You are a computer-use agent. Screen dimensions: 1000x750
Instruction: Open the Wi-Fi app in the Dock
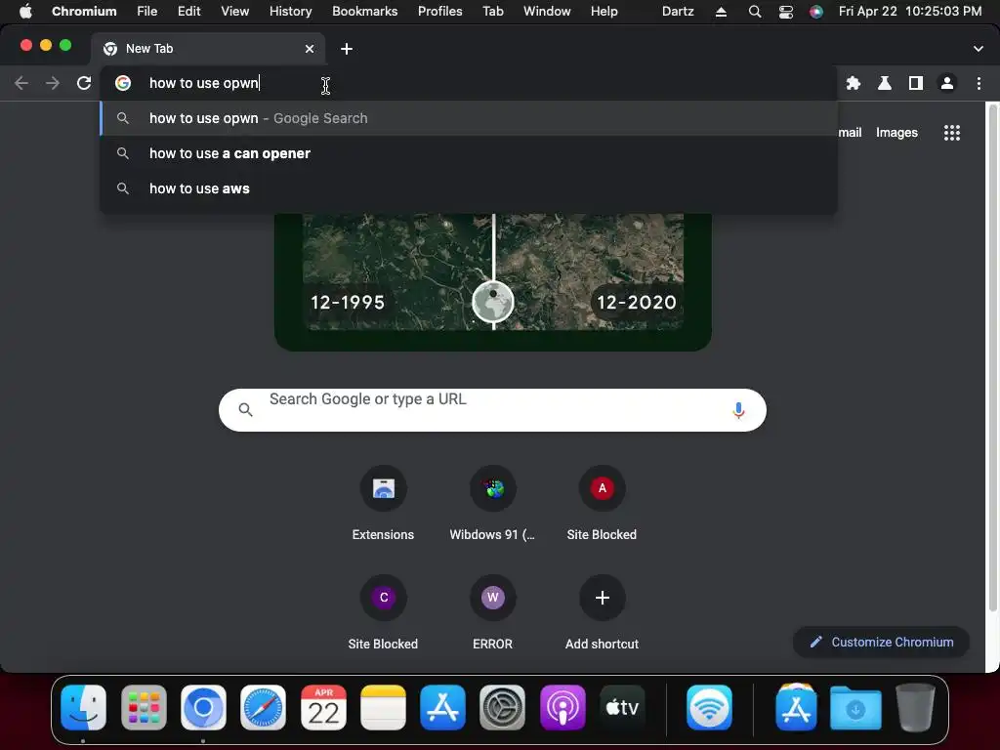pyautogui.click(x=709, y=707)
